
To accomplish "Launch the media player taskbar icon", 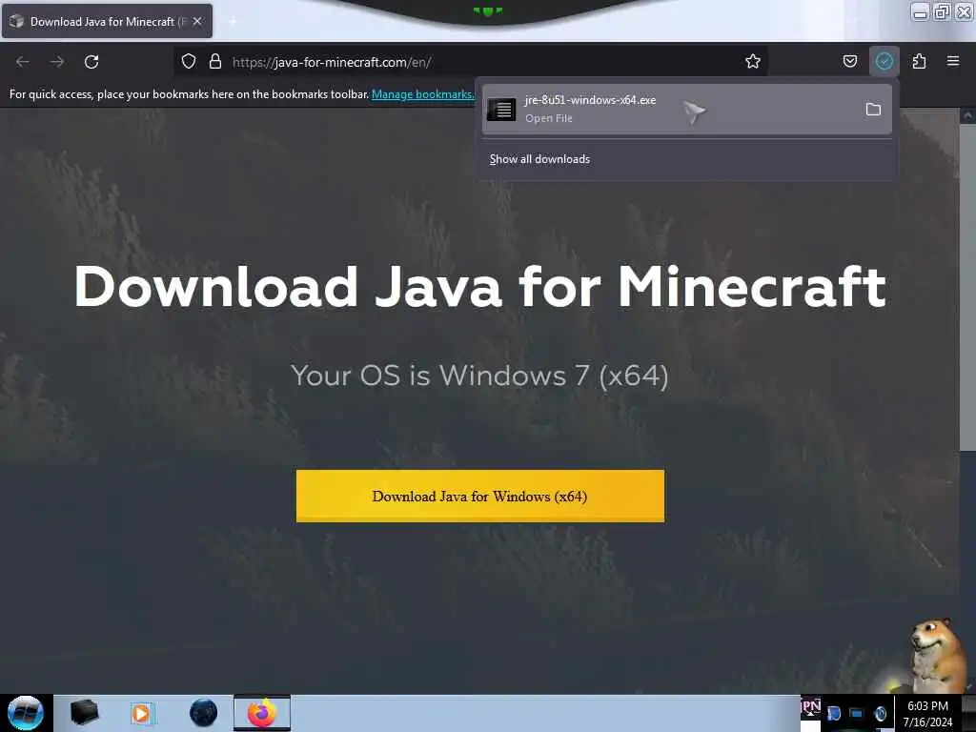I will click(142, 713).
